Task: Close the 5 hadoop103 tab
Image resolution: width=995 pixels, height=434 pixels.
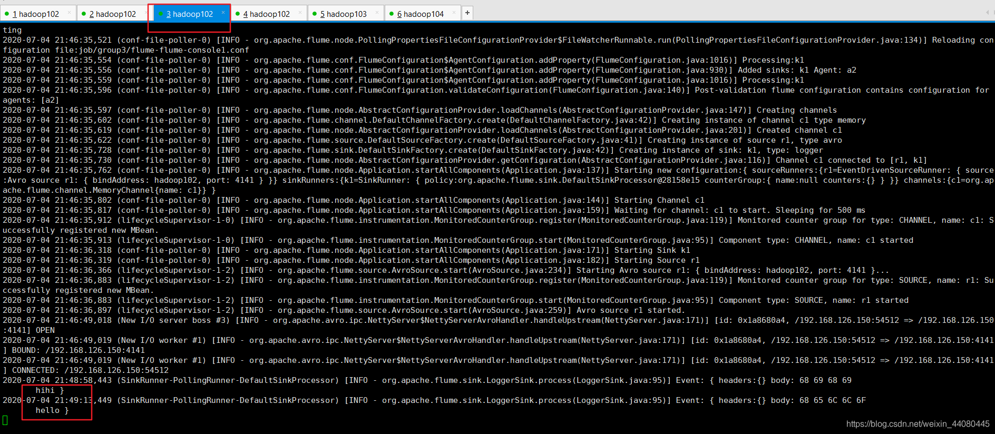Action: (x=377, y=12)
